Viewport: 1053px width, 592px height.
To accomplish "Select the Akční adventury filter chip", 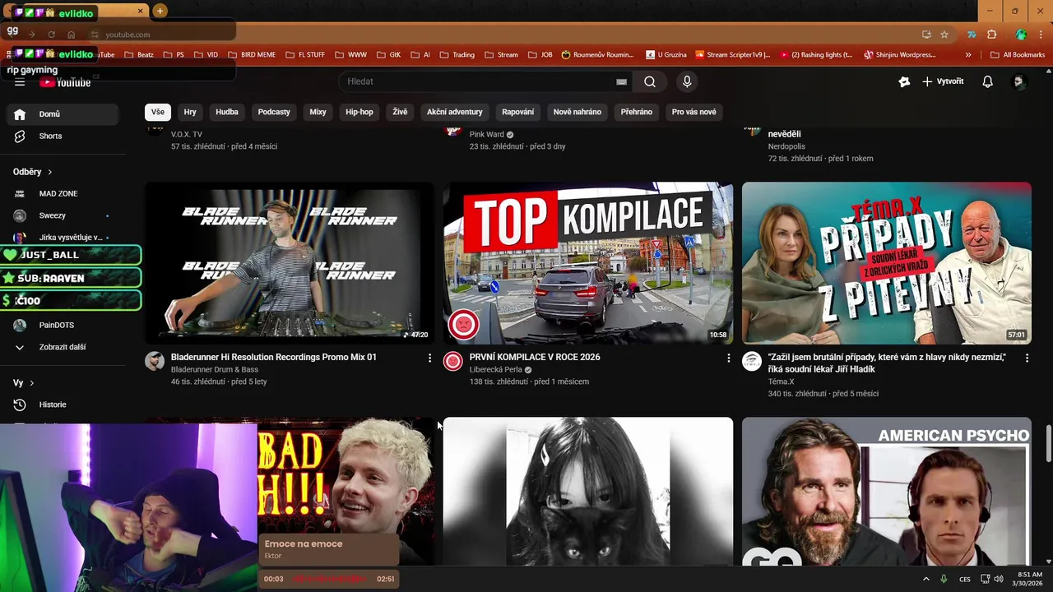I will coord(455,112).
